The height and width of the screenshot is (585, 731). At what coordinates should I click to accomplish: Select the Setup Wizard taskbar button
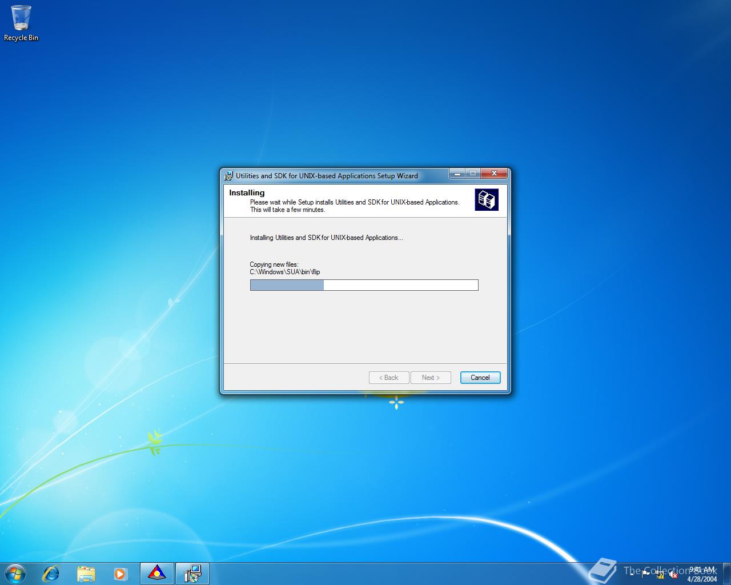coord(192,573)
